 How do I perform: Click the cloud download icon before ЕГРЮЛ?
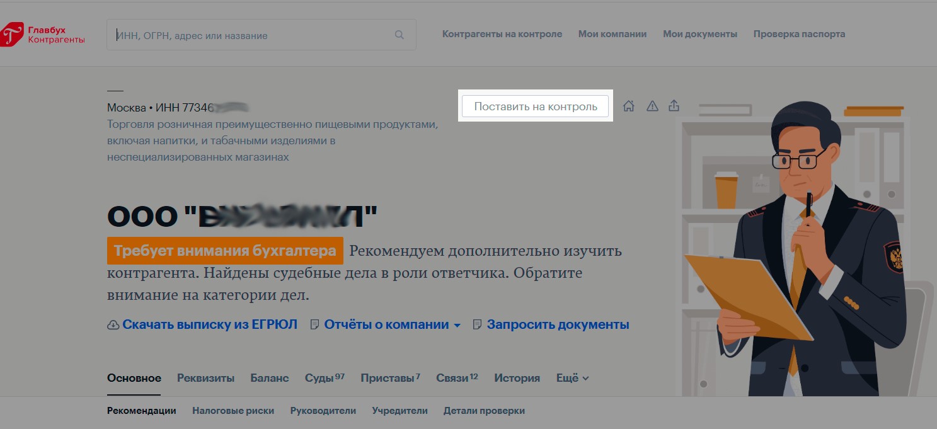(113, 325)
